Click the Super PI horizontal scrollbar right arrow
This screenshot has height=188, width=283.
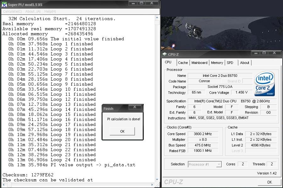coord(152,185)
